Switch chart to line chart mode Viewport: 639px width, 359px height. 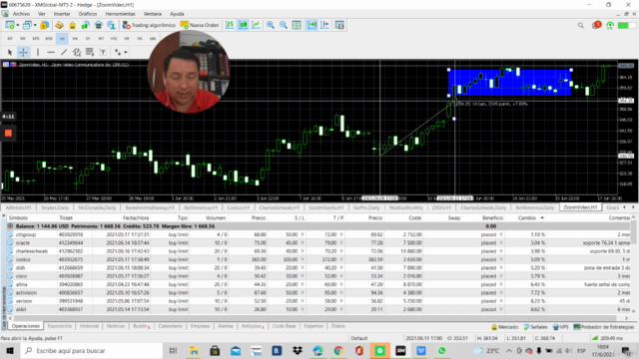click(x=256, y=25)
